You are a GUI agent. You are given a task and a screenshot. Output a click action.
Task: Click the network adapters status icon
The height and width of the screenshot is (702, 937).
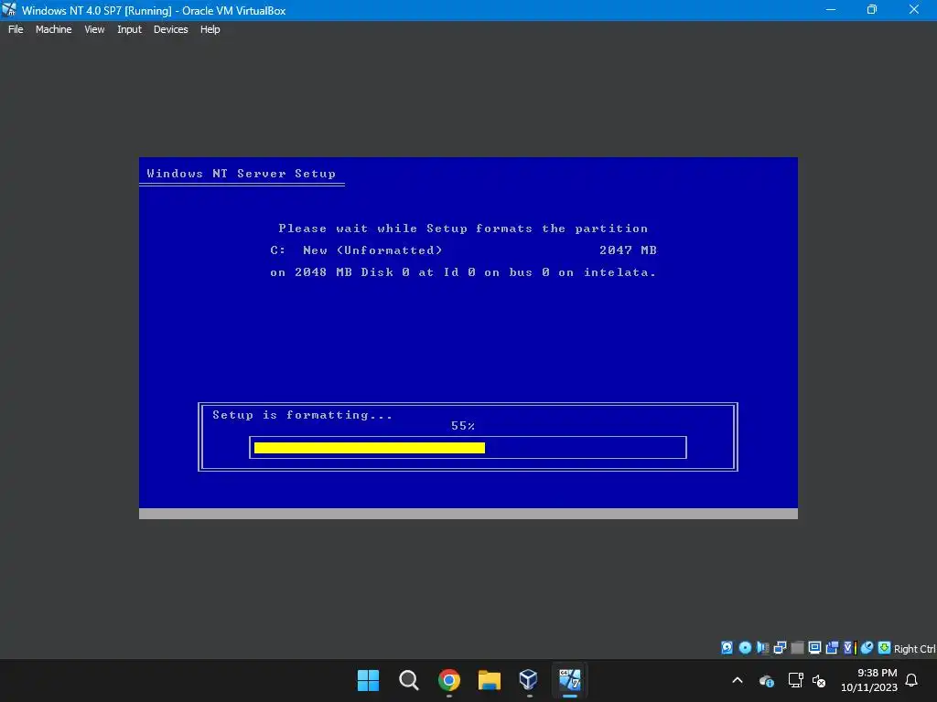[780, 648]
